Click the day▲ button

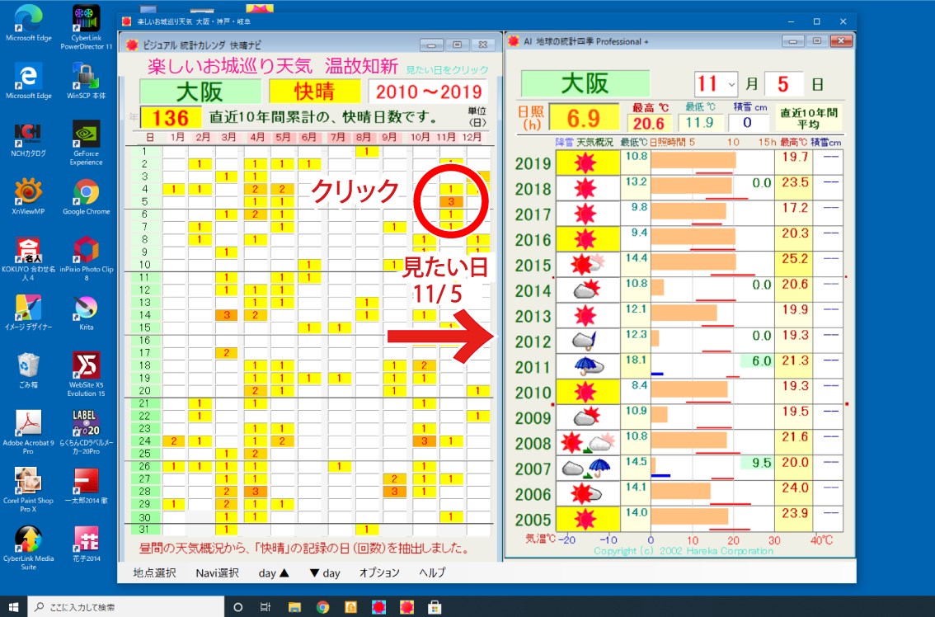click(x=272, y=572)
